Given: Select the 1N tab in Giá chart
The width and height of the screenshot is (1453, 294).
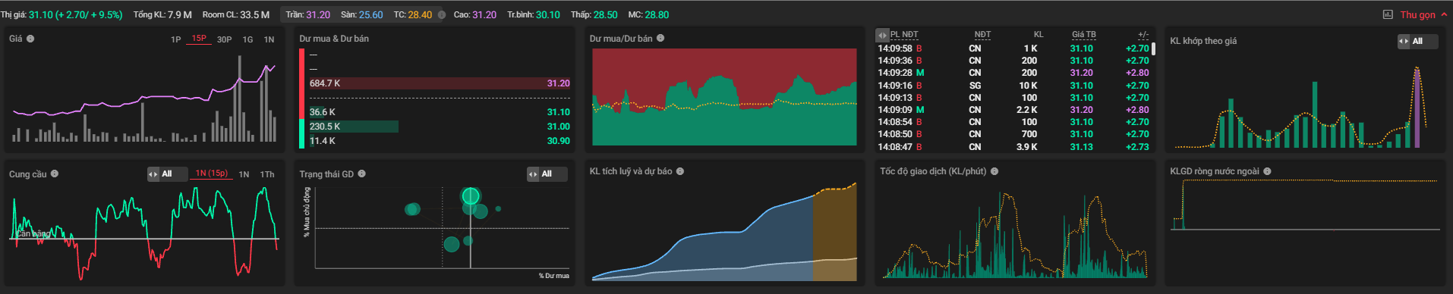Looking at the screenshot, I should pyautogui.click(x=269, y=39).
